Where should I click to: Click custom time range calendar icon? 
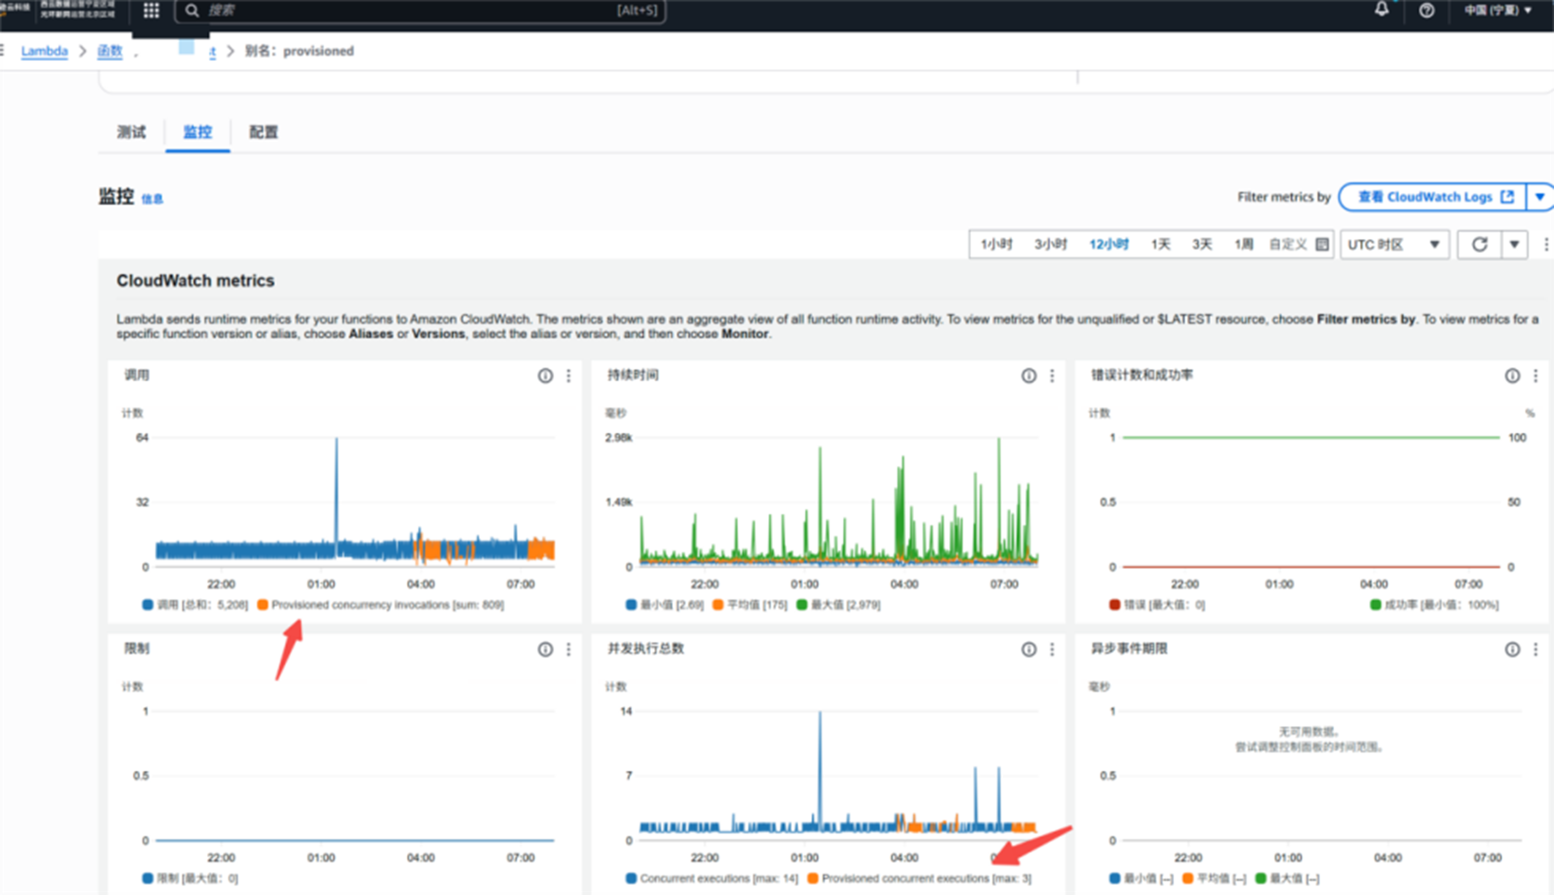coord(1322,245)
